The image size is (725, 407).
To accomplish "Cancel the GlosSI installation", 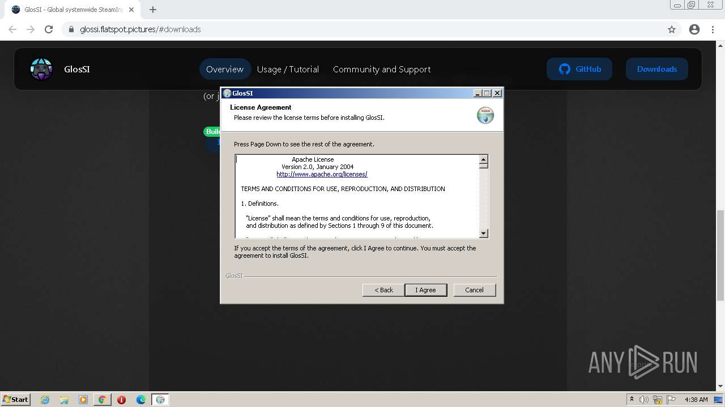I will [475, 290].
